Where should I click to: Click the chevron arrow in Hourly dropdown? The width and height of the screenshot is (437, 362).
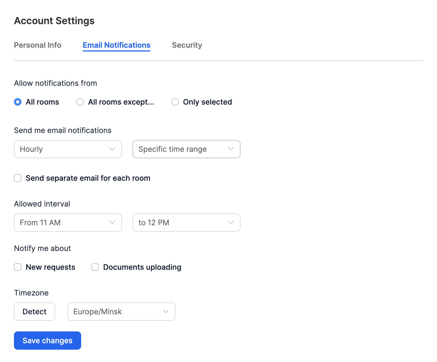coord(112,149)
